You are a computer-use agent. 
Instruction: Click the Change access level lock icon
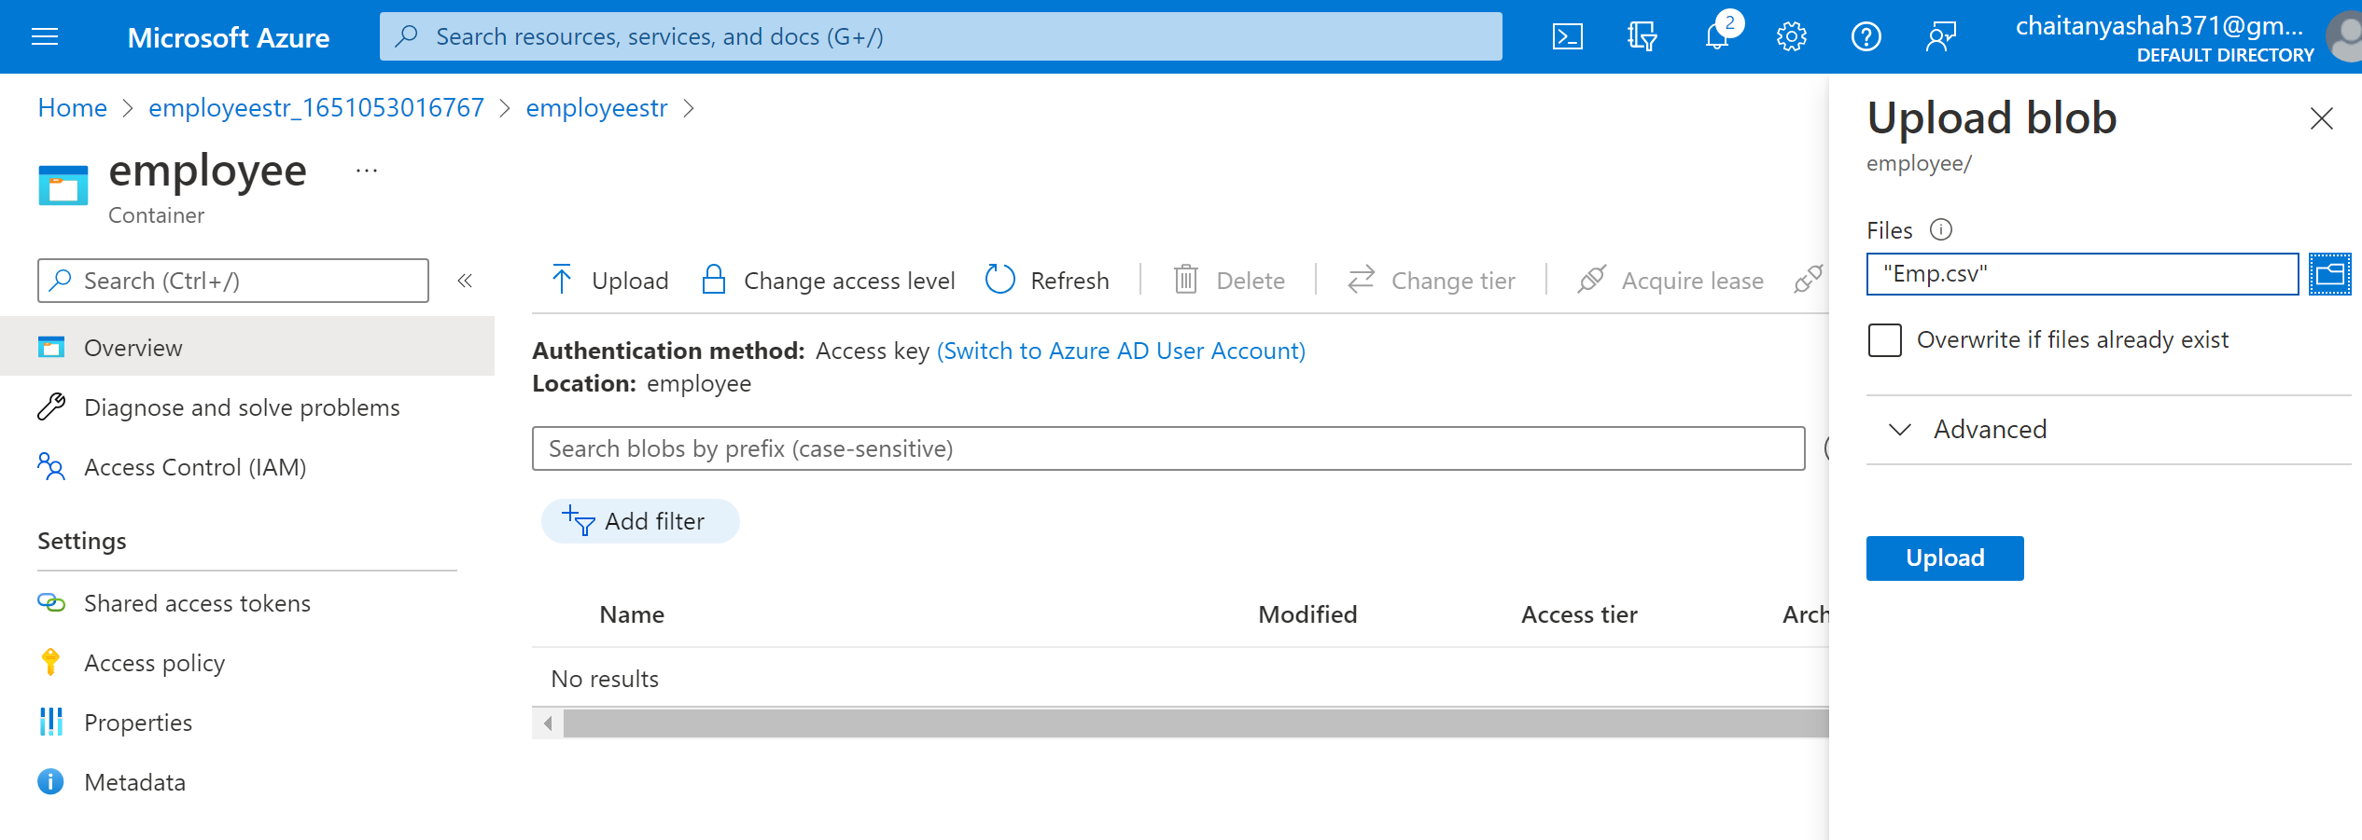[715, 280]
